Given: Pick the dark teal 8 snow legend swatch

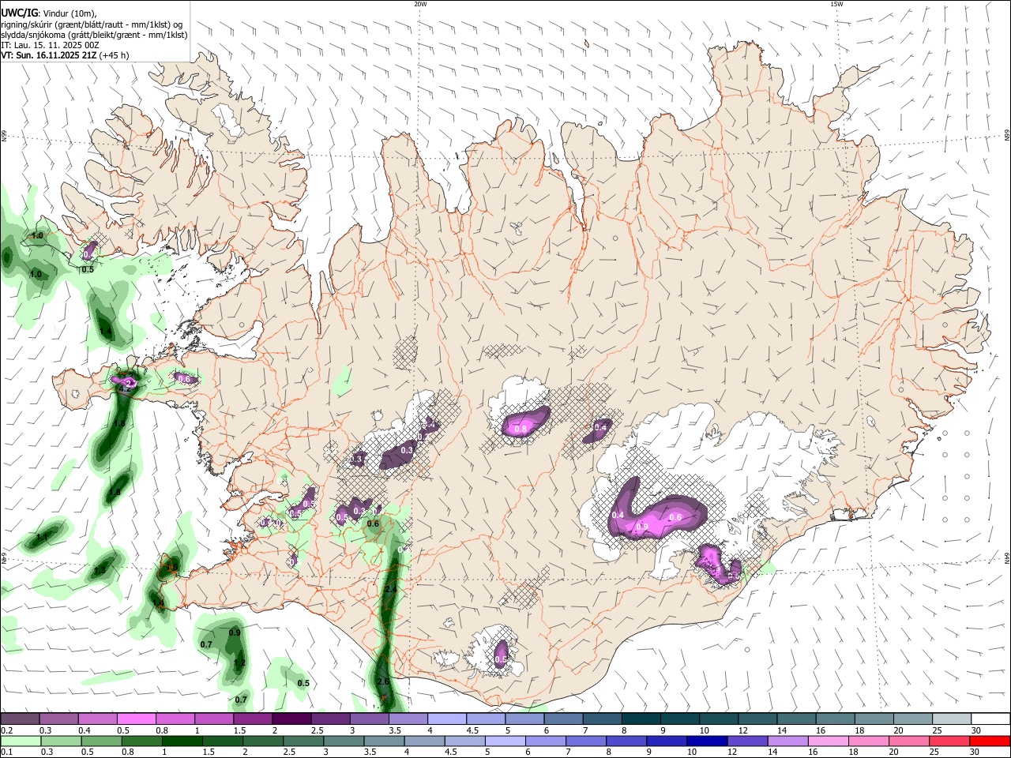Looking at the screenshot, I should pos(641,719).
